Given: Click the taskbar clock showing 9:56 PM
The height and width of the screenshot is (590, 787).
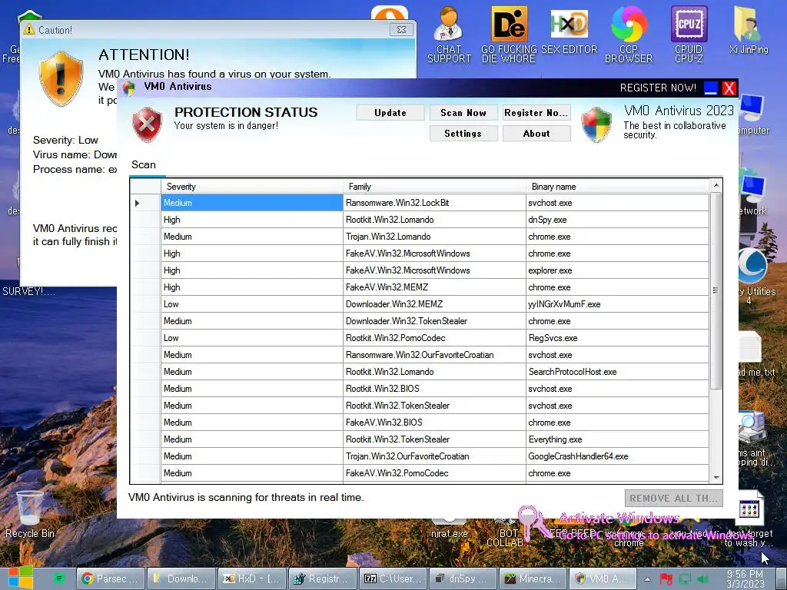Looking at the screenshot, I should (x=745, y=578).
